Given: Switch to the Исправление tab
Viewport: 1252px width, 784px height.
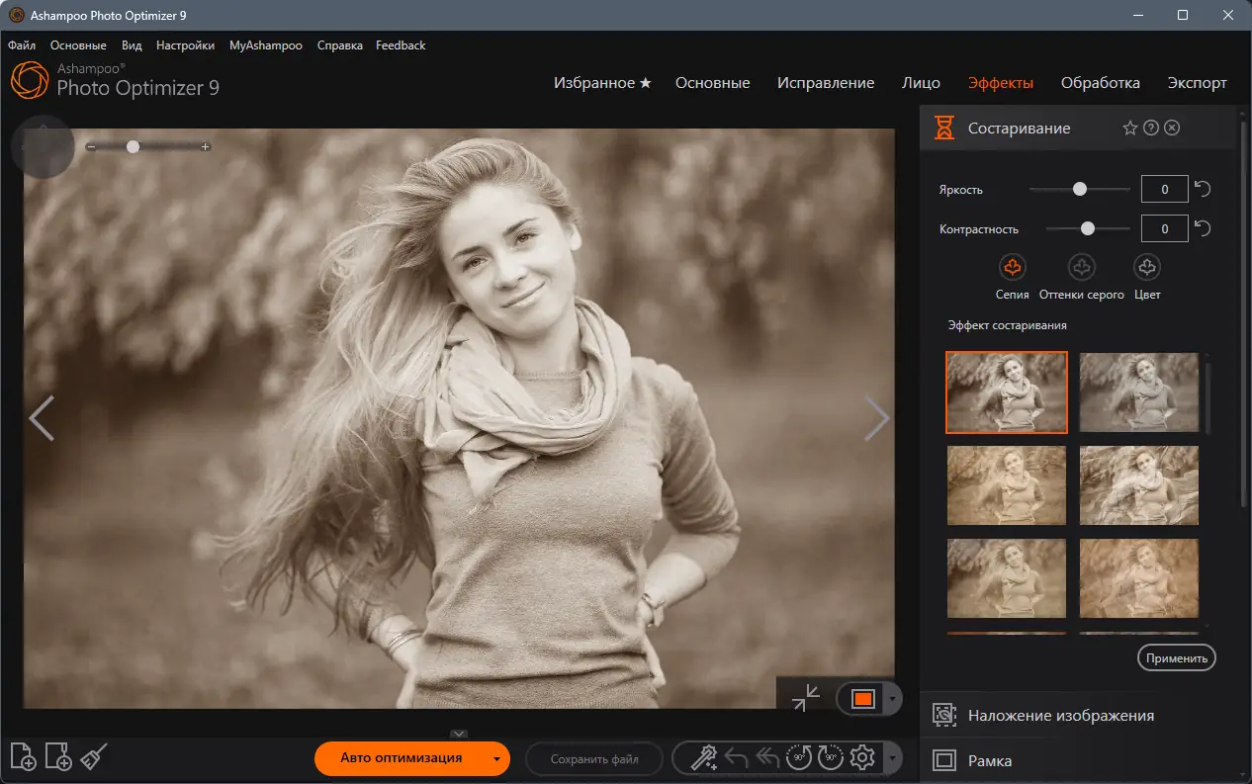Looking at the screenshot, I should [x=826, y=83].
